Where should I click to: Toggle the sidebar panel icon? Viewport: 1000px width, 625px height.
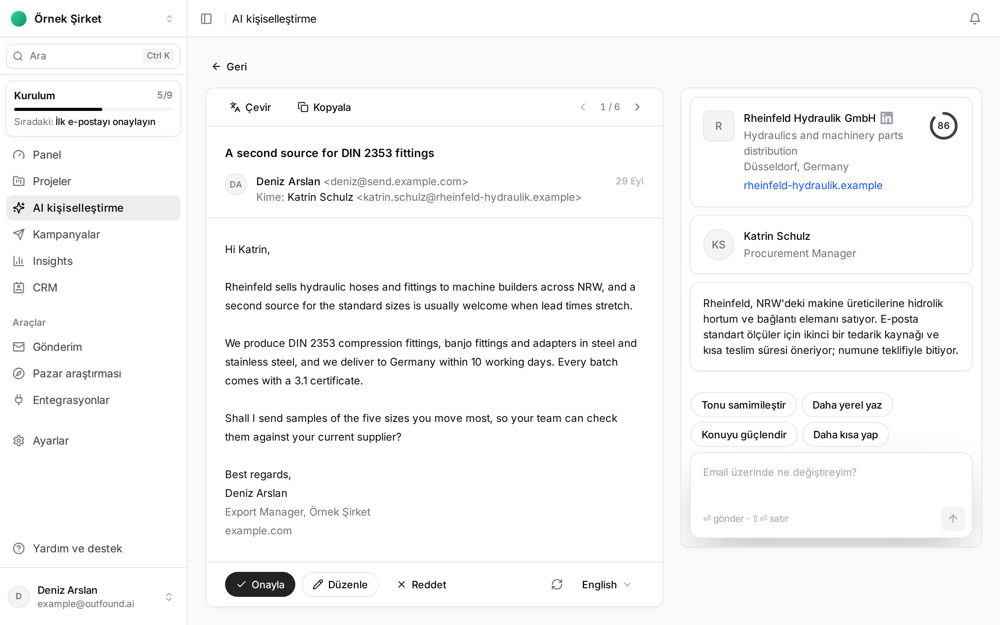(x=206, y=19)
